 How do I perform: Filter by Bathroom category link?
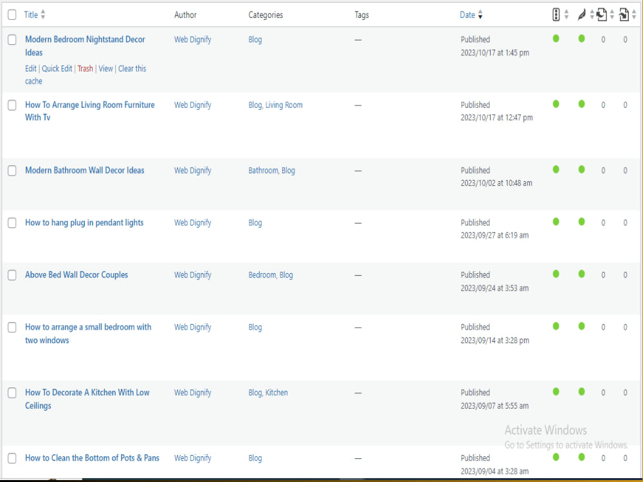[x=263, y=170]
